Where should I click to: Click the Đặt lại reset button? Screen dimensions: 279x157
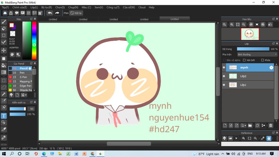tap(76, 13)
